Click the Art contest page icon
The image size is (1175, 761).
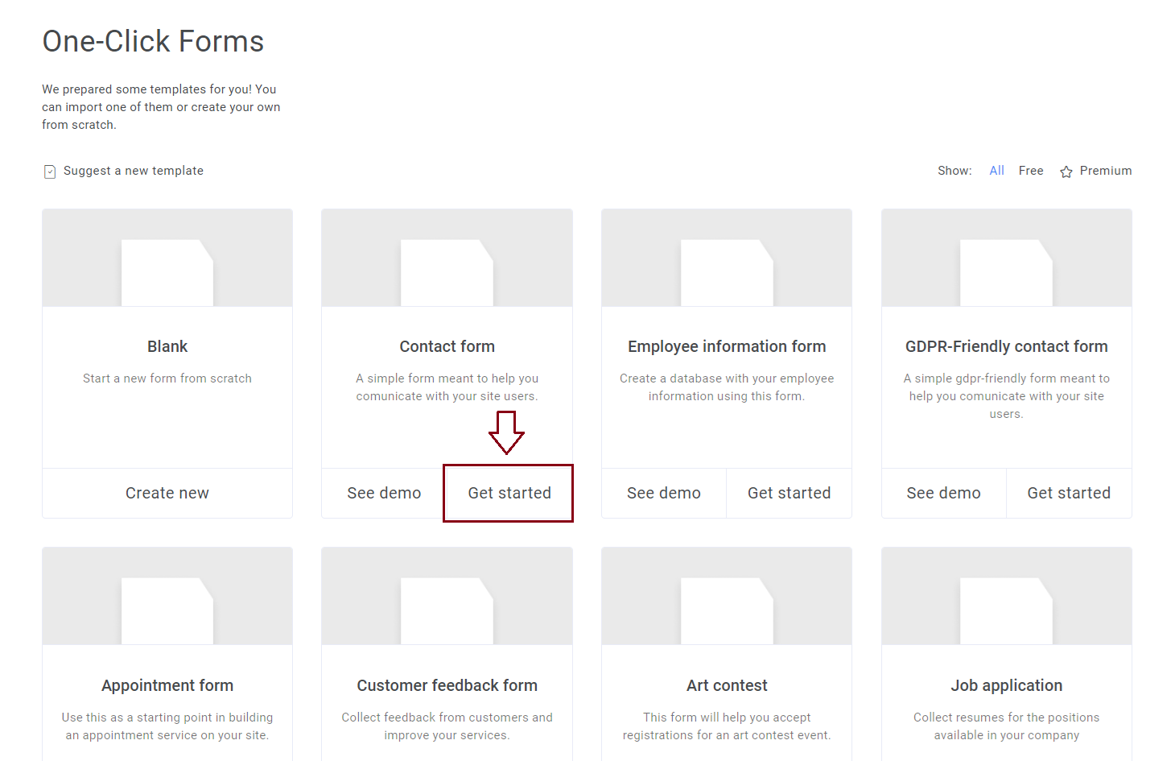[x=727, y=610]
